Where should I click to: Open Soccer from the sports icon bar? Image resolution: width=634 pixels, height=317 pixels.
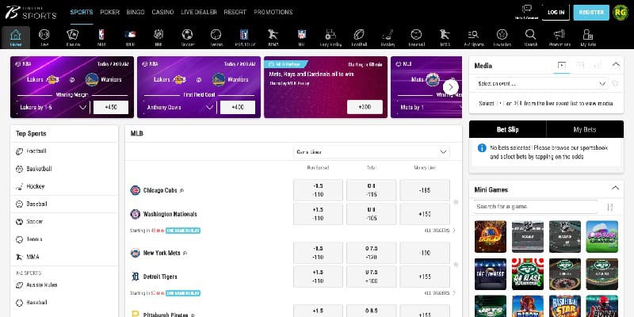(187, 37)
